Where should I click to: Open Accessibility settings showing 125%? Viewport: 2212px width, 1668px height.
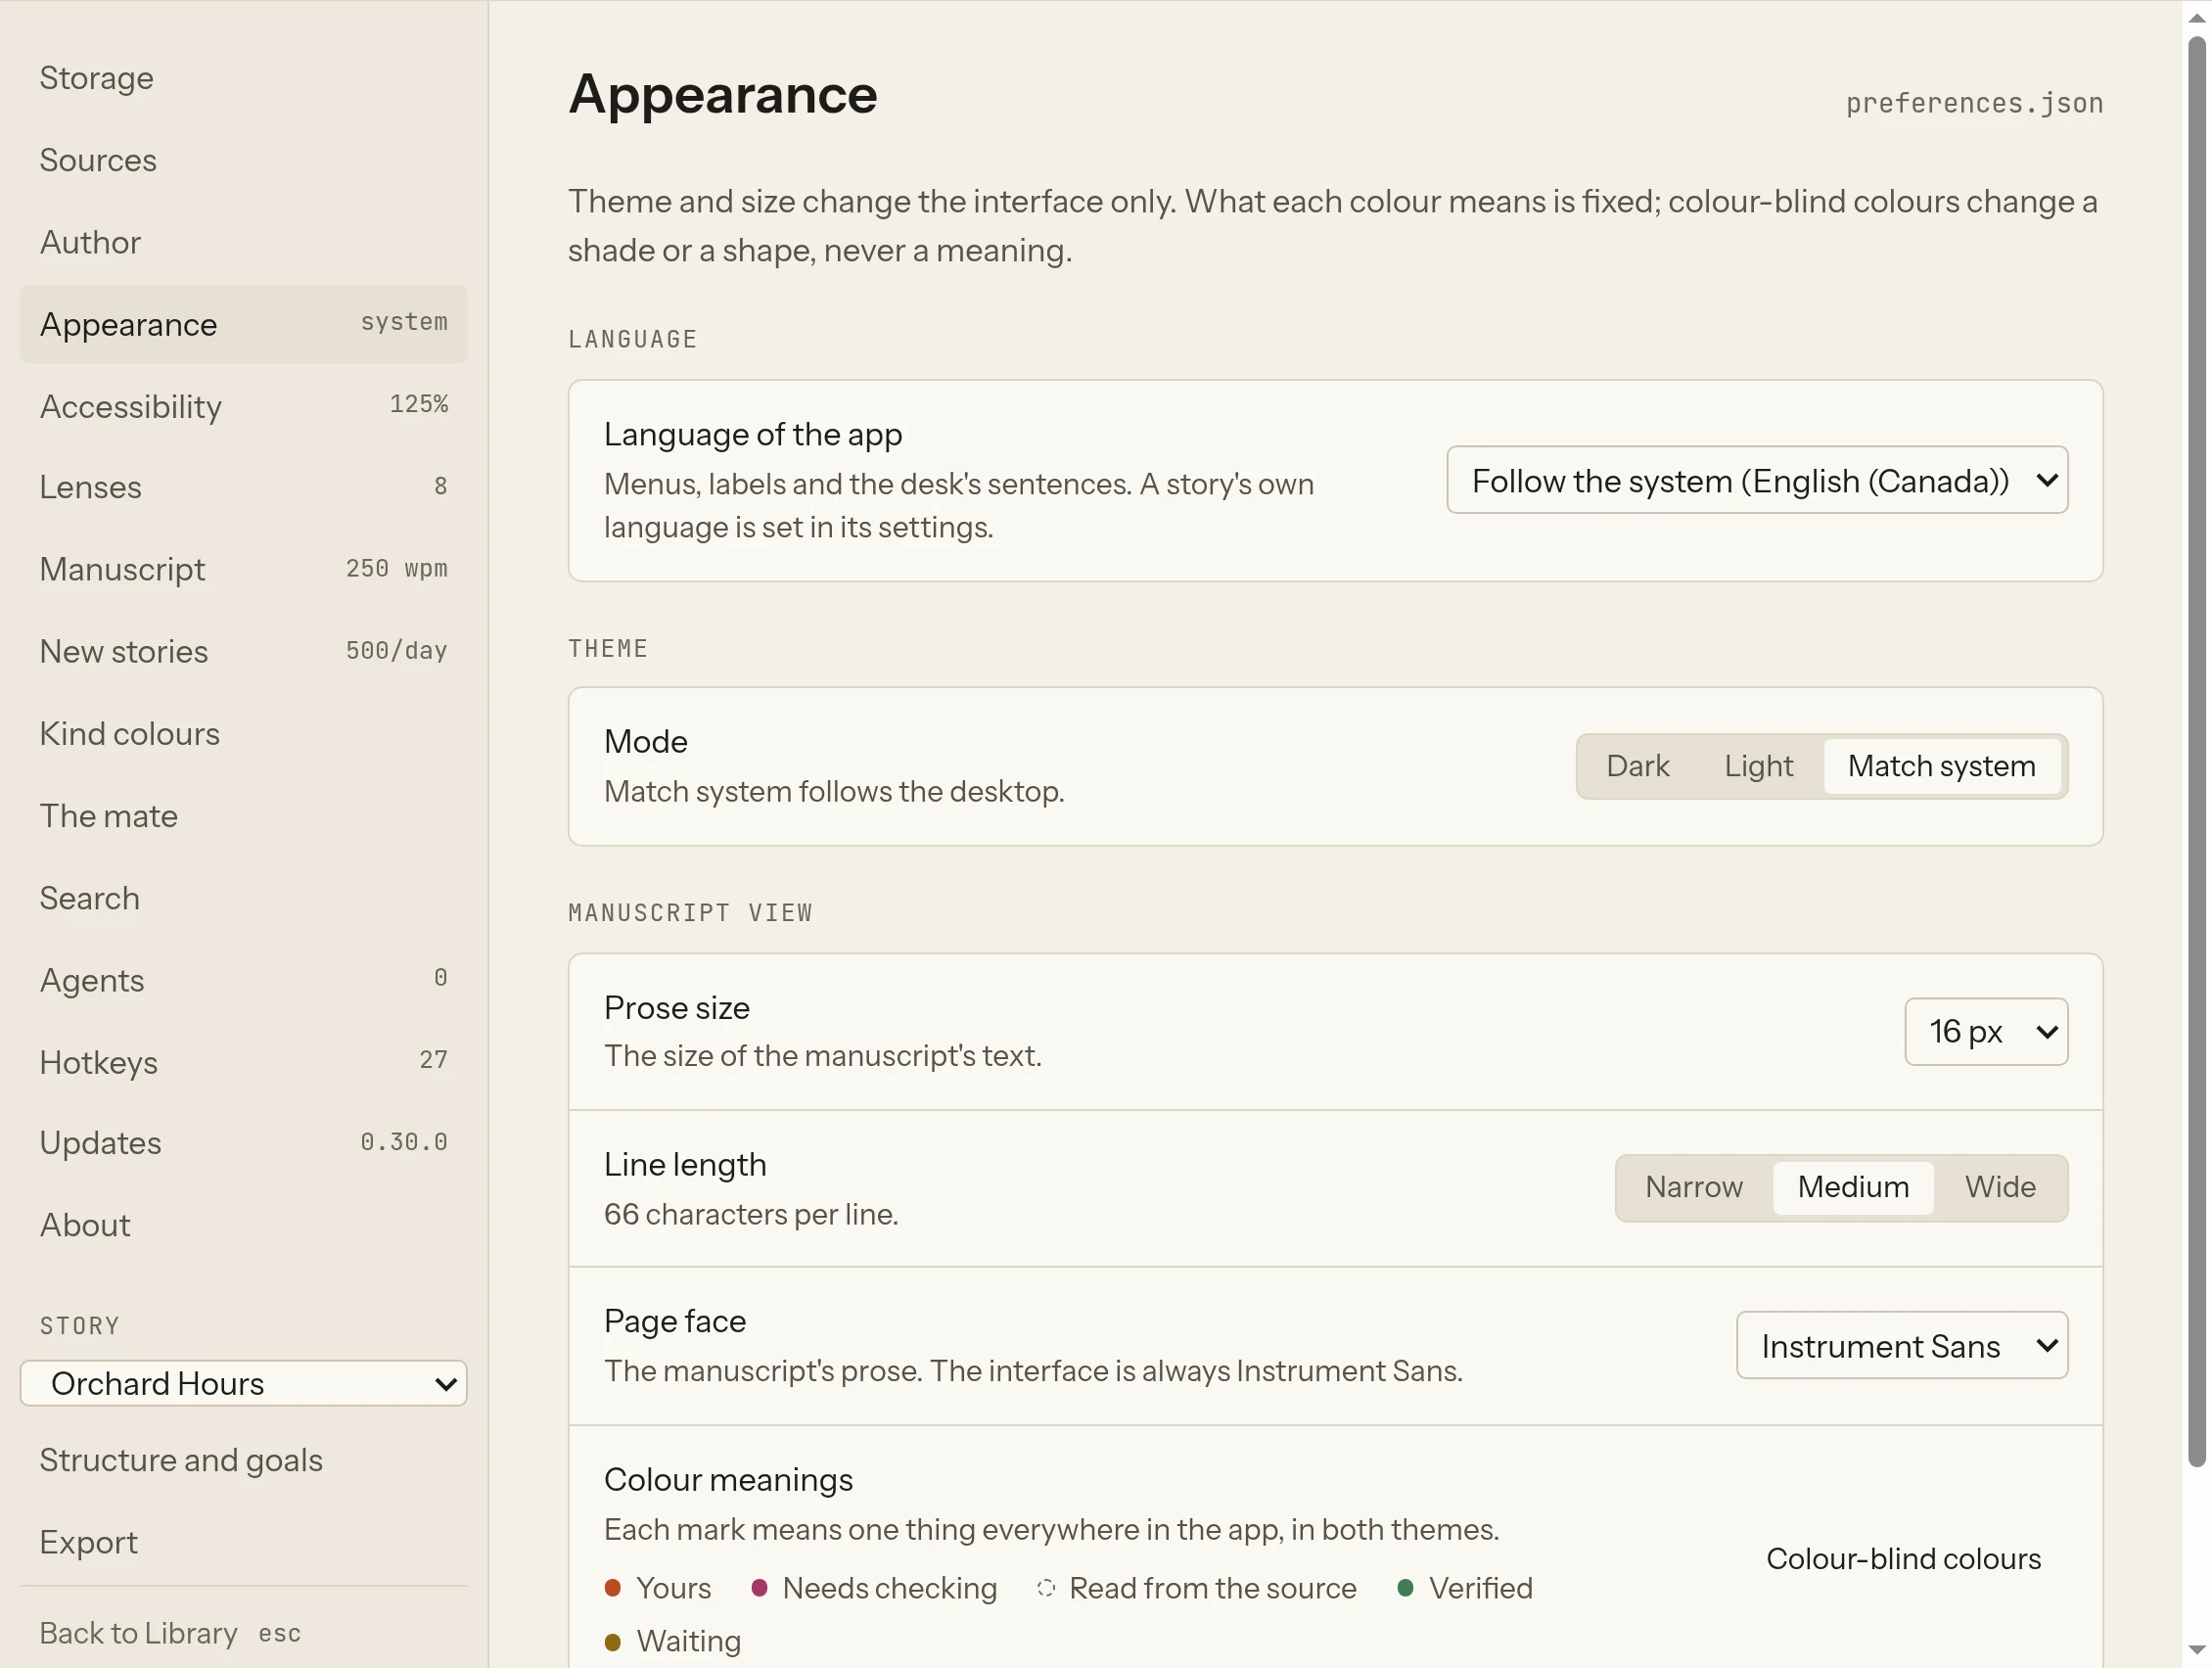(x=243, y=406)
